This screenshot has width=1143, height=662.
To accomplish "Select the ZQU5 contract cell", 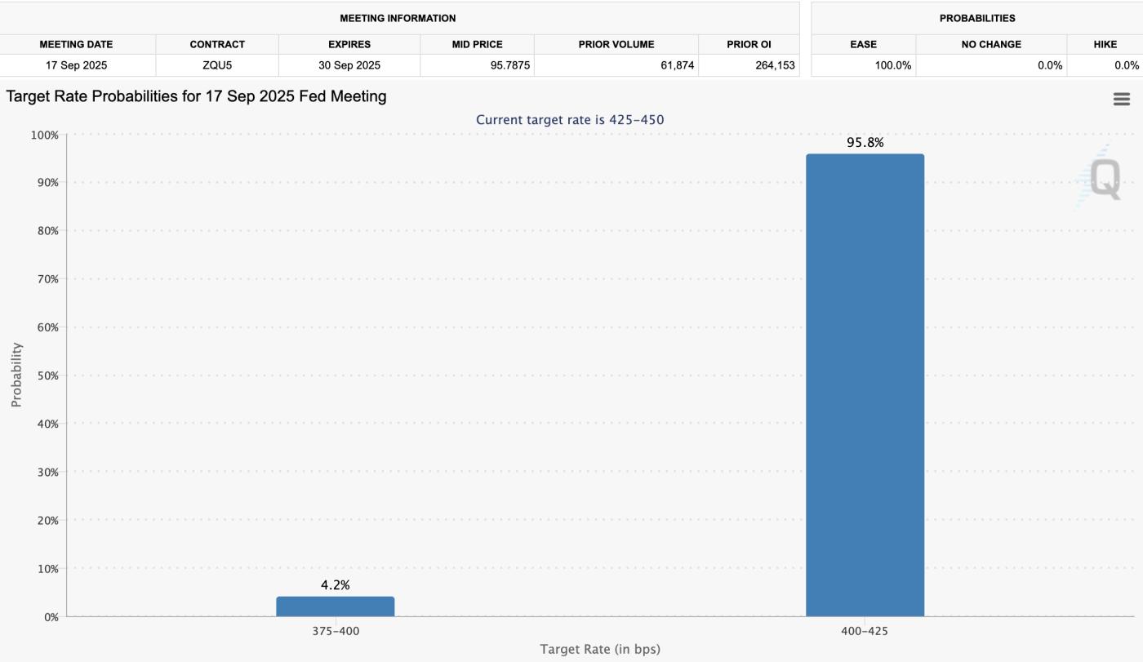I will 217,64.
